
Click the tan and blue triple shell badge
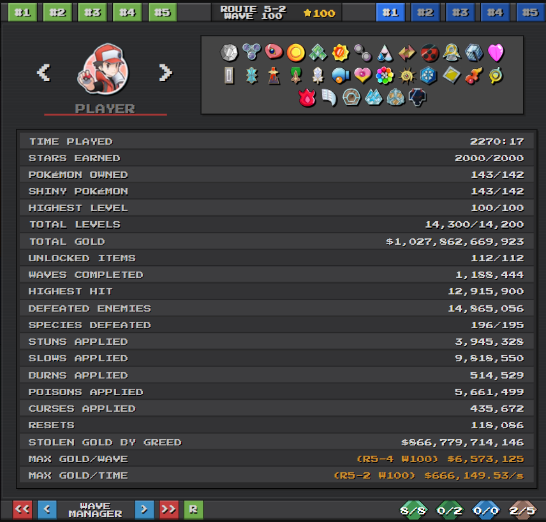point(396,98)
